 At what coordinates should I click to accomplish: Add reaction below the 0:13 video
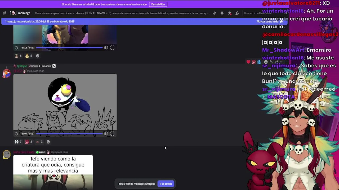[x=38, y=56]
